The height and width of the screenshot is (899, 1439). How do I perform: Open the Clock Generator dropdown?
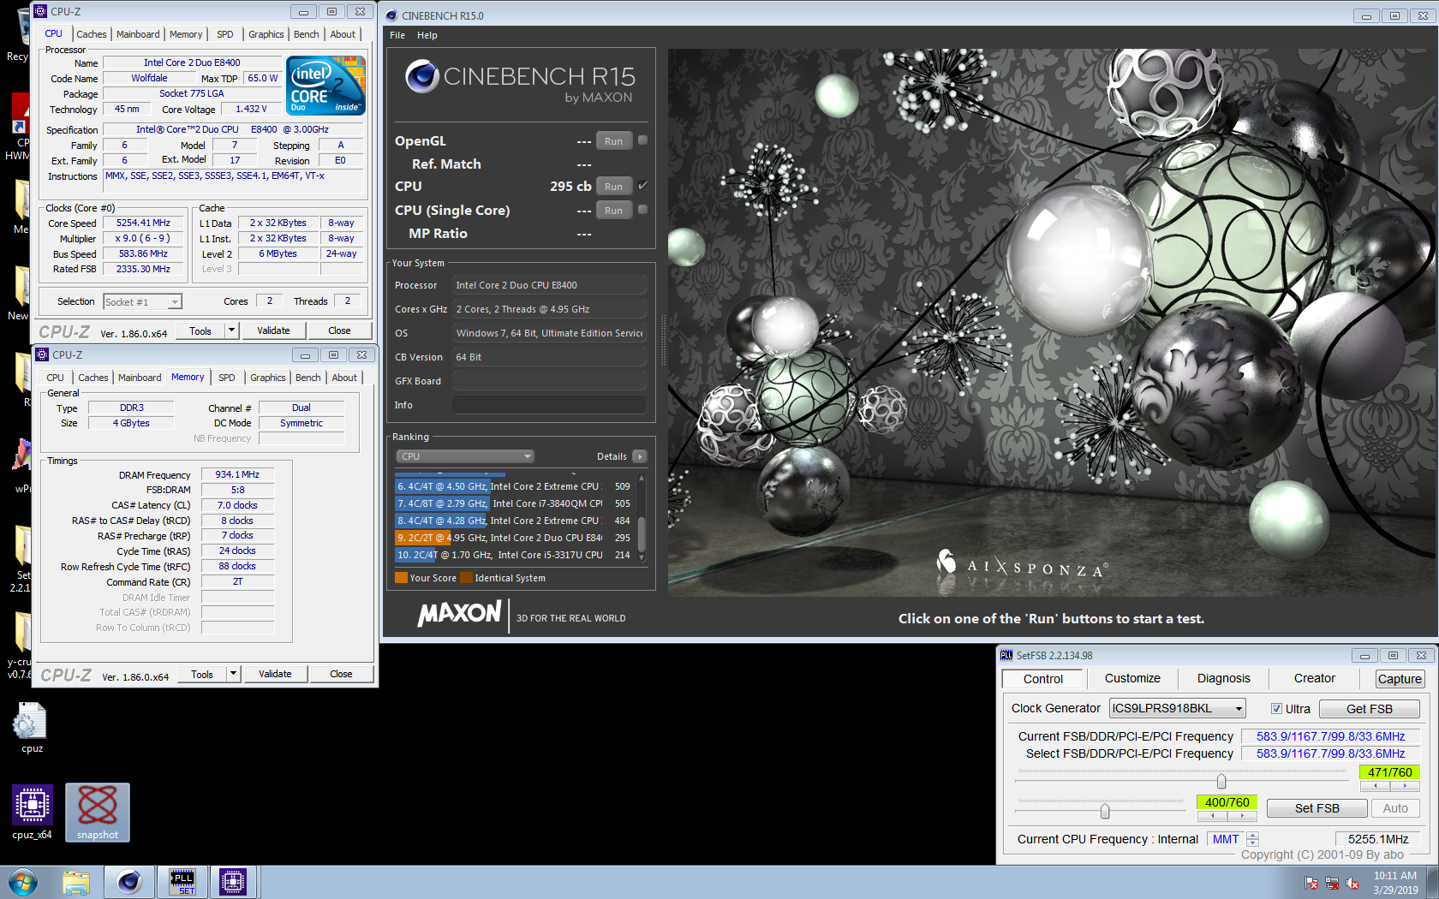coord(1177,708)
